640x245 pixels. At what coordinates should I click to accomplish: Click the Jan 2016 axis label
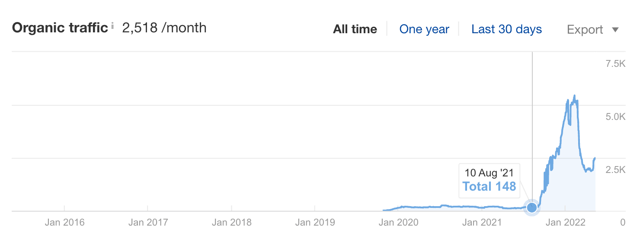[64, 223]
